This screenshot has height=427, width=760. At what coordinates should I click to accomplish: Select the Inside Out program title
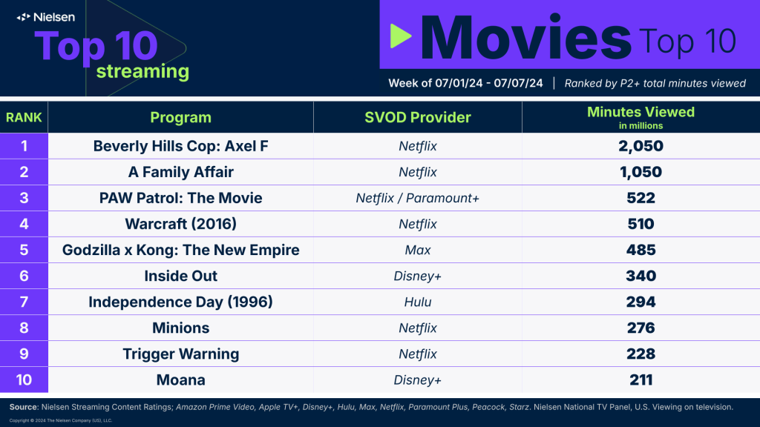pos(181,276)
